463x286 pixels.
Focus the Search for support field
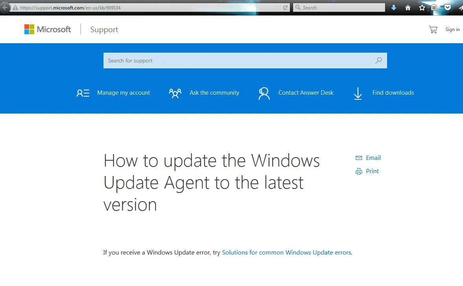tap(236, 60)
